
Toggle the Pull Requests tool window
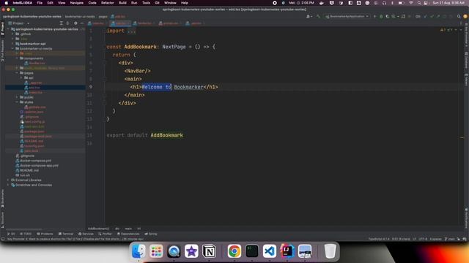[x=2, y=50]
